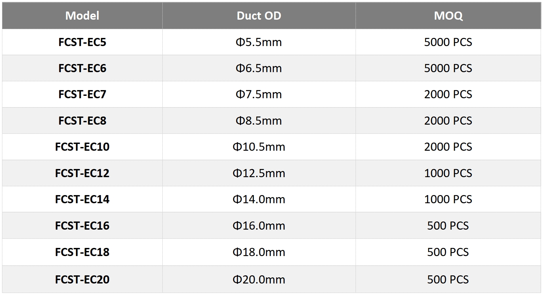Click the FCST-EC7 model name

coord(82,94)
